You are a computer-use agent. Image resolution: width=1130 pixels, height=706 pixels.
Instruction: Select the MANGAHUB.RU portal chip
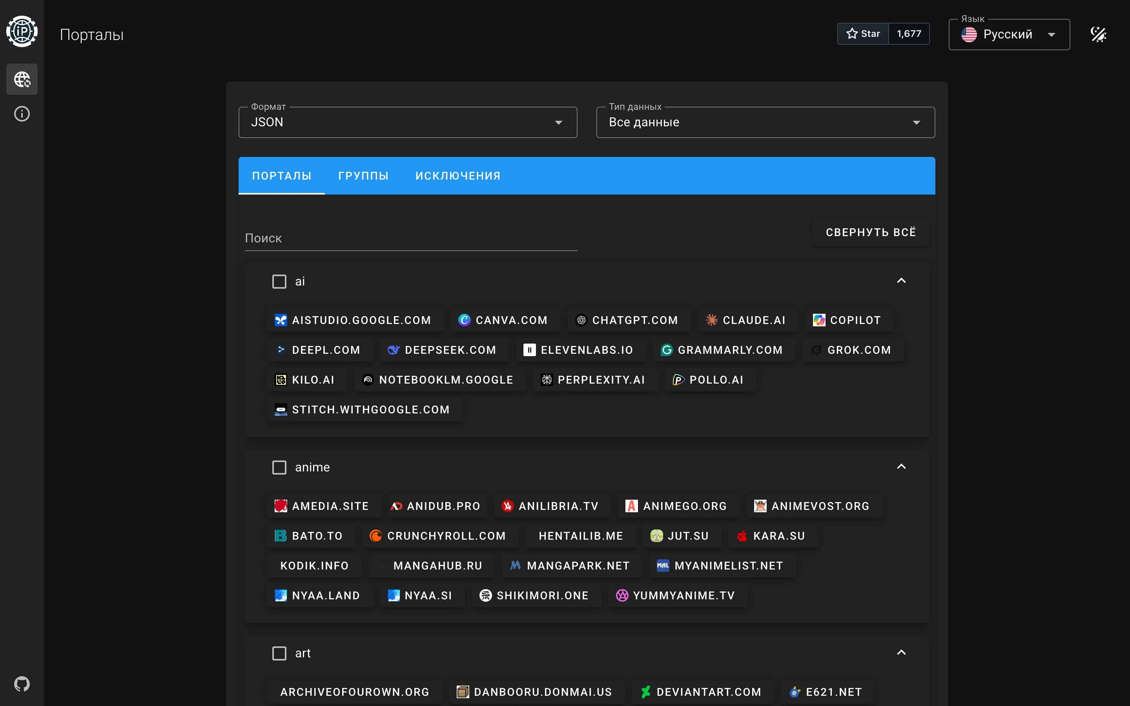[x=431, y=566]
